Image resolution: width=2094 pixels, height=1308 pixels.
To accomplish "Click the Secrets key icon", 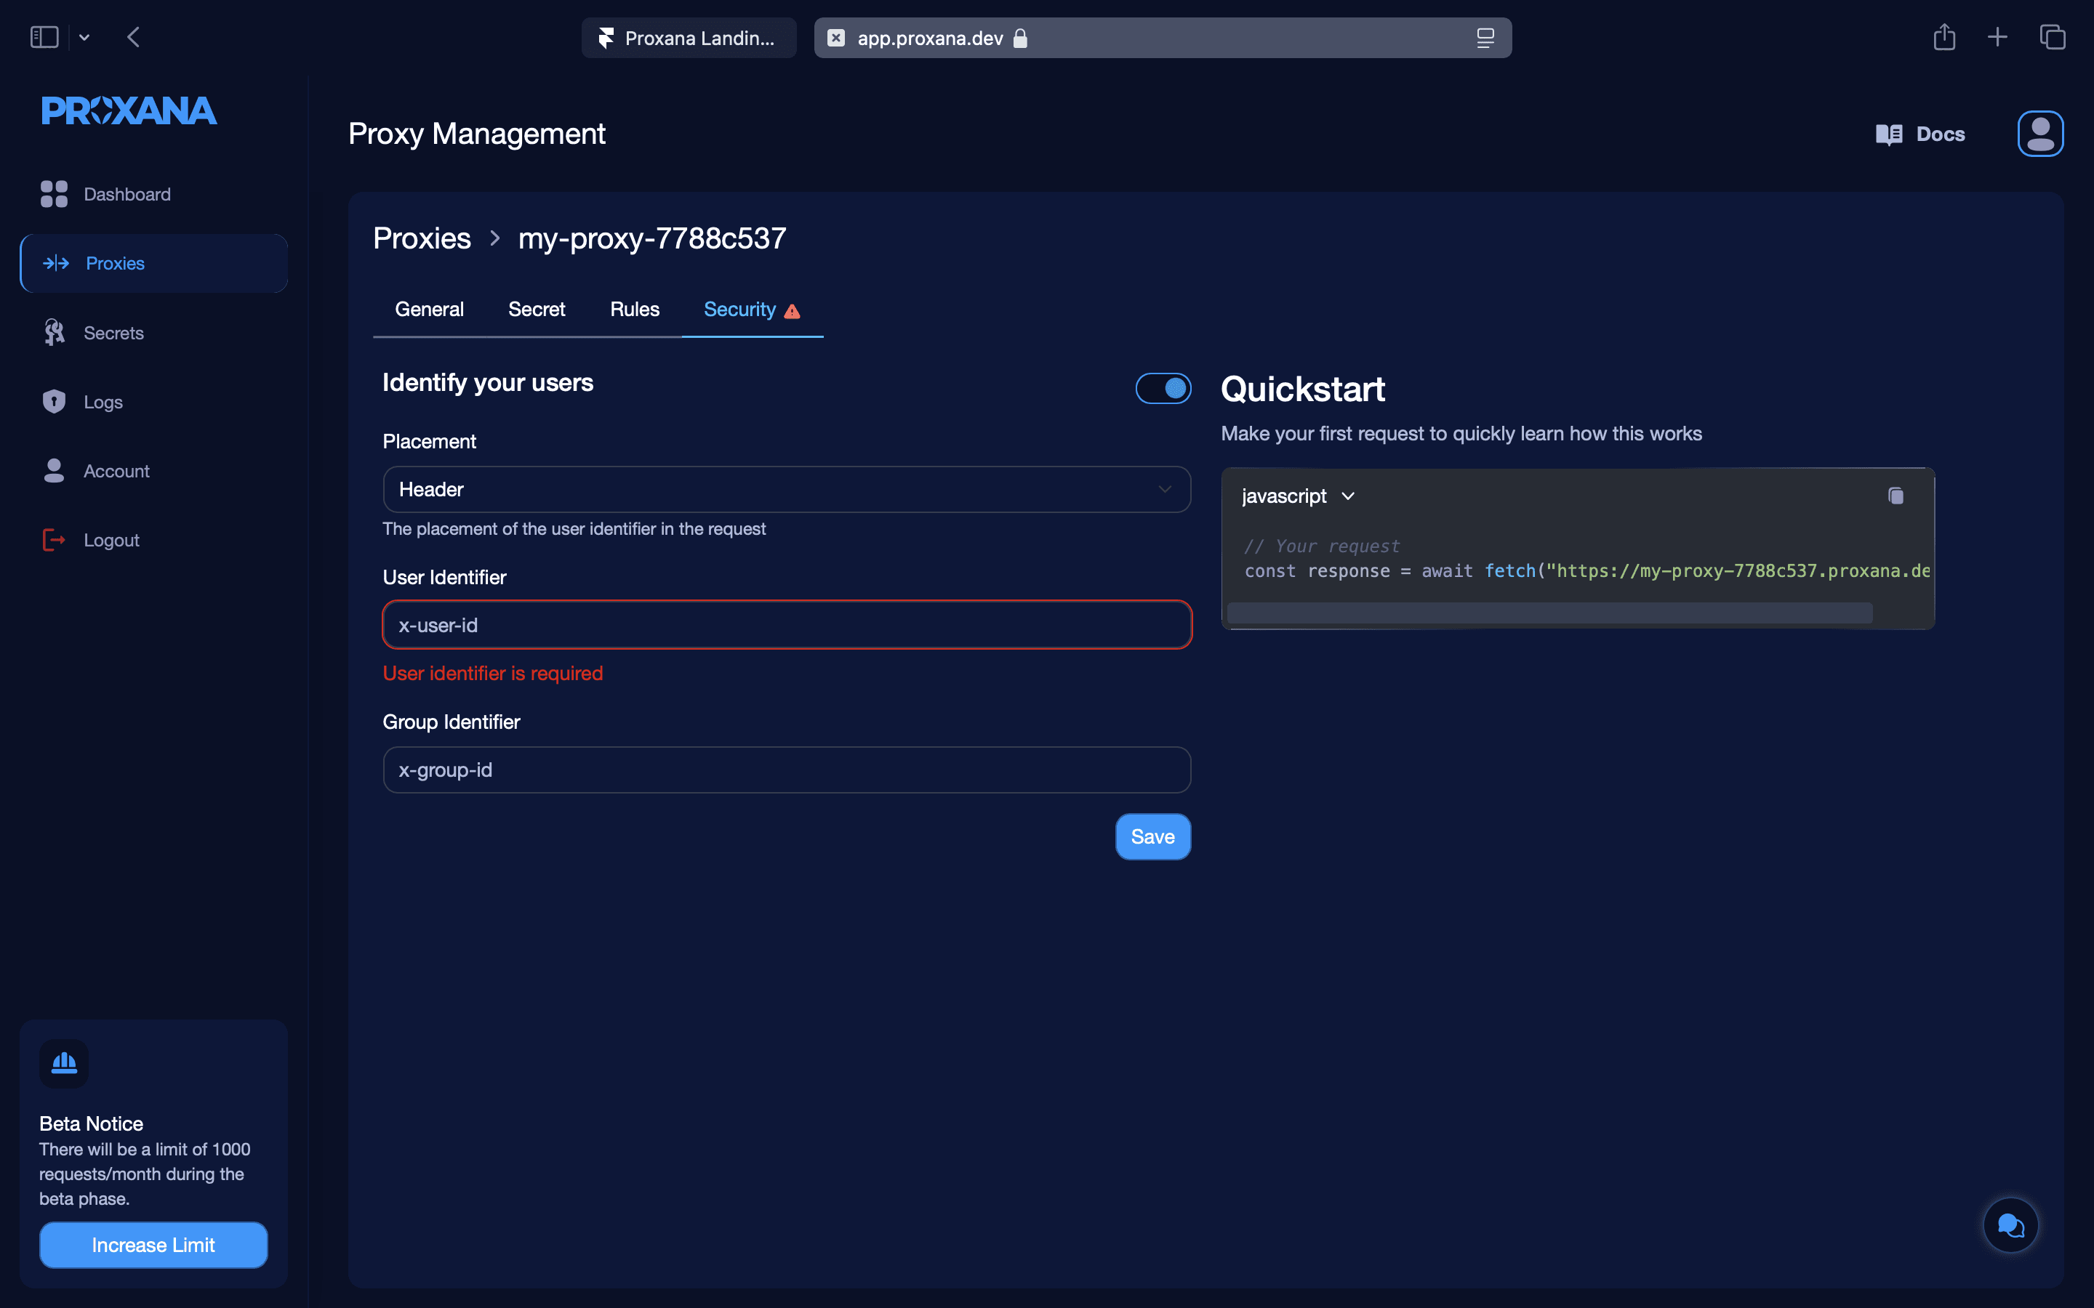I will click(x=54, y=332).
